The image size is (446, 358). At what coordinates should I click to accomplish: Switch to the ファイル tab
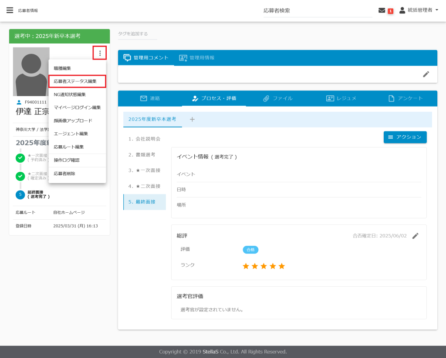[277, 98]
